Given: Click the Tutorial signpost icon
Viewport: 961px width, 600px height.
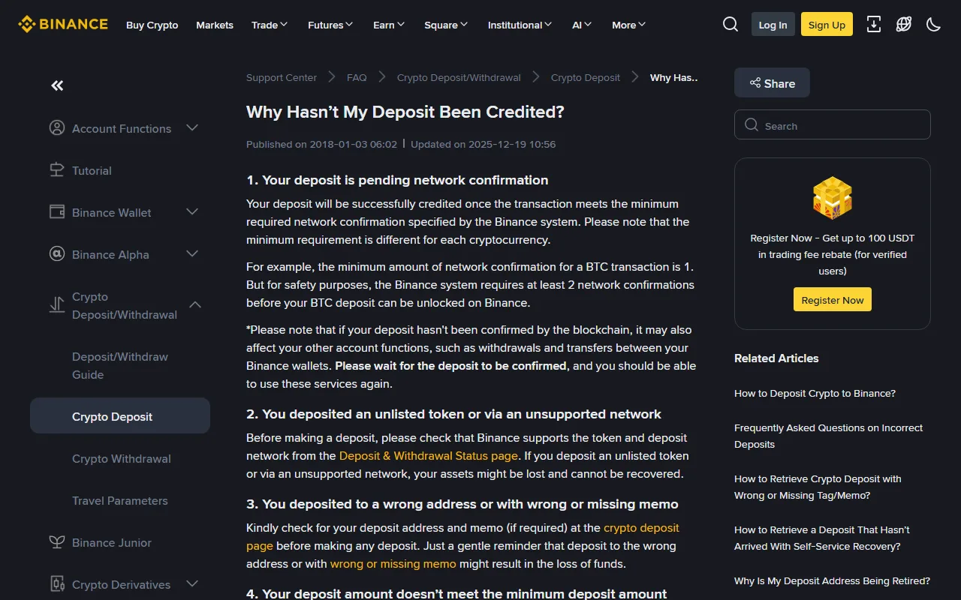Looking at the screenshot, I should click(57, 170).
